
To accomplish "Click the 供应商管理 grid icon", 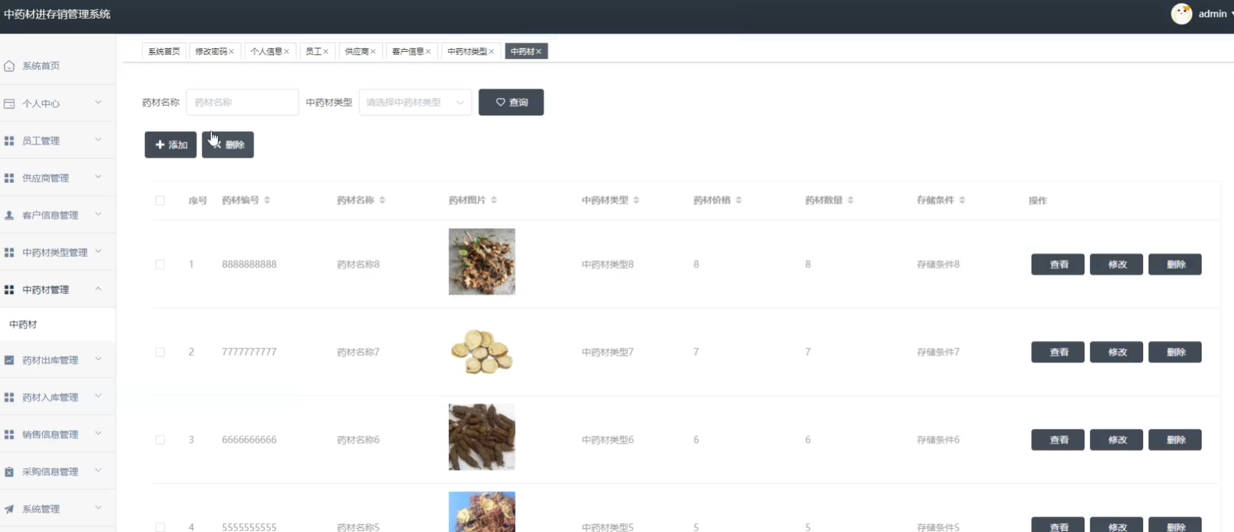I will pyautogui.click(x=9, y=178).
